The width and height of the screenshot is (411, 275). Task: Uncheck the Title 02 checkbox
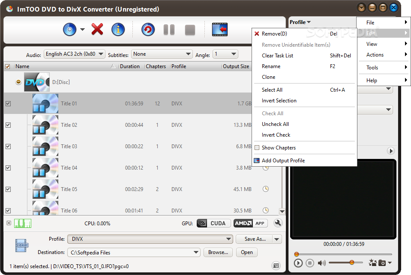click(x=8, y=125)
